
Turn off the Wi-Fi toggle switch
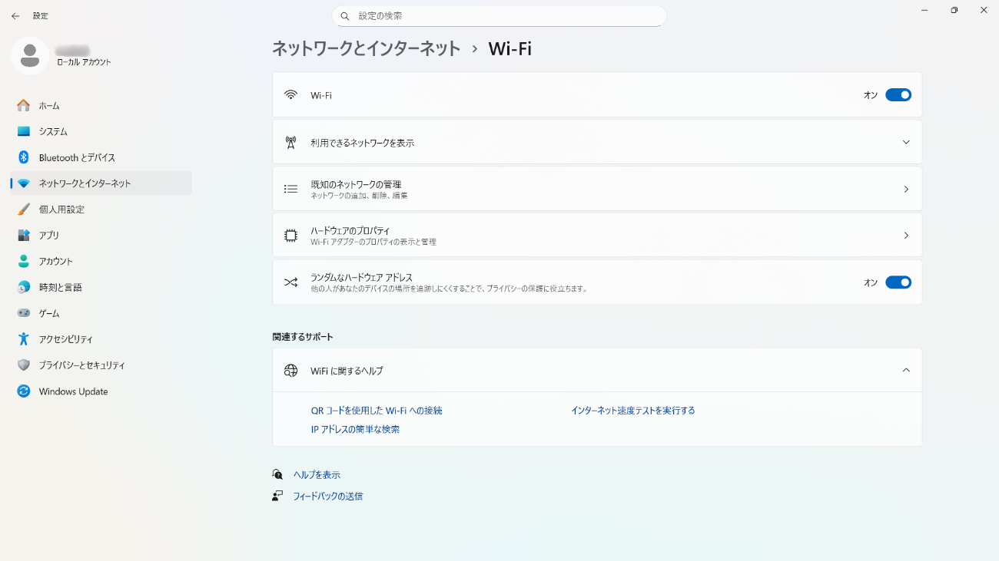pos(898,95)
